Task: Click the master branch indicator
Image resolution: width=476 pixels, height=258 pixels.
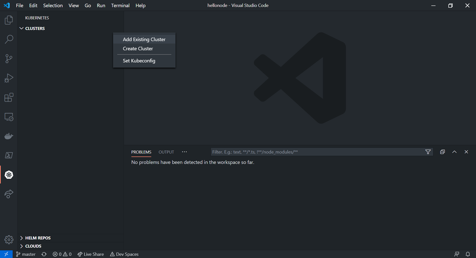Action: click(26, 254)
